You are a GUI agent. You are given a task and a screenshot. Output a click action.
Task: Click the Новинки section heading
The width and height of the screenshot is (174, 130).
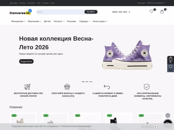pos(16,107)
